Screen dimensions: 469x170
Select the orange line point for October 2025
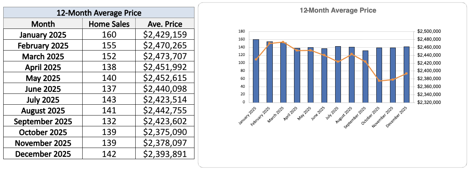(379, 80)
